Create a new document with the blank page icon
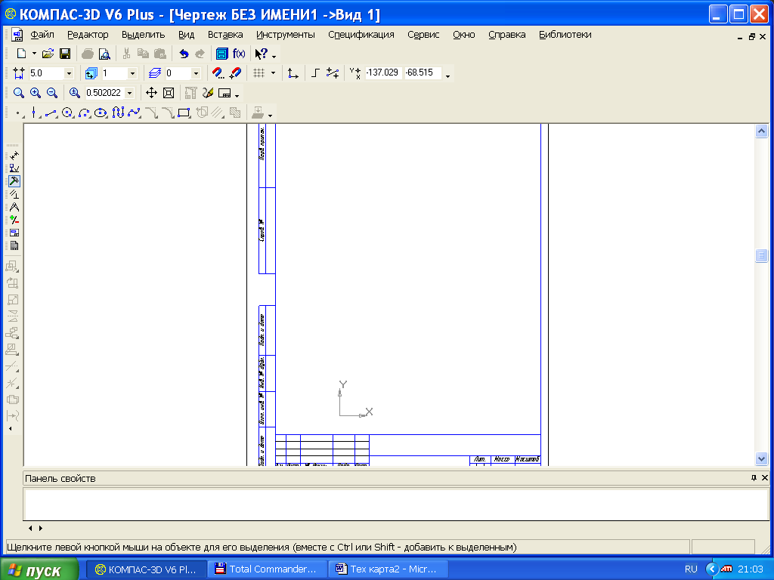 21,54
